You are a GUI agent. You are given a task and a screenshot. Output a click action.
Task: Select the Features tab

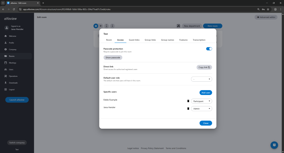[183, 40]
